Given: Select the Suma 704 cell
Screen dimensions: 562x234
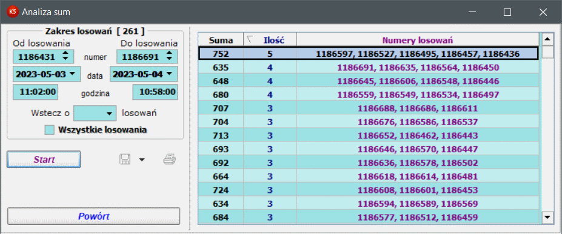Looking at the screenshot, I should 221,122.
